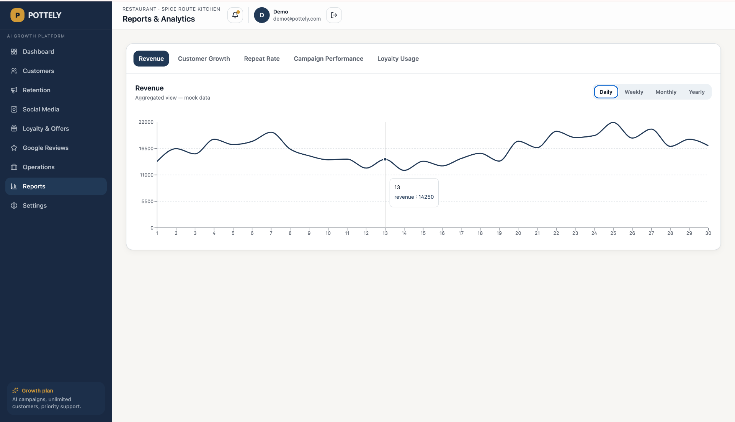Click the Operations briefcase icon

[14, 167]
